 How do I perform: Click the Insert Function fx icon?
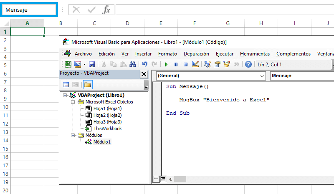tap(106, 10)
